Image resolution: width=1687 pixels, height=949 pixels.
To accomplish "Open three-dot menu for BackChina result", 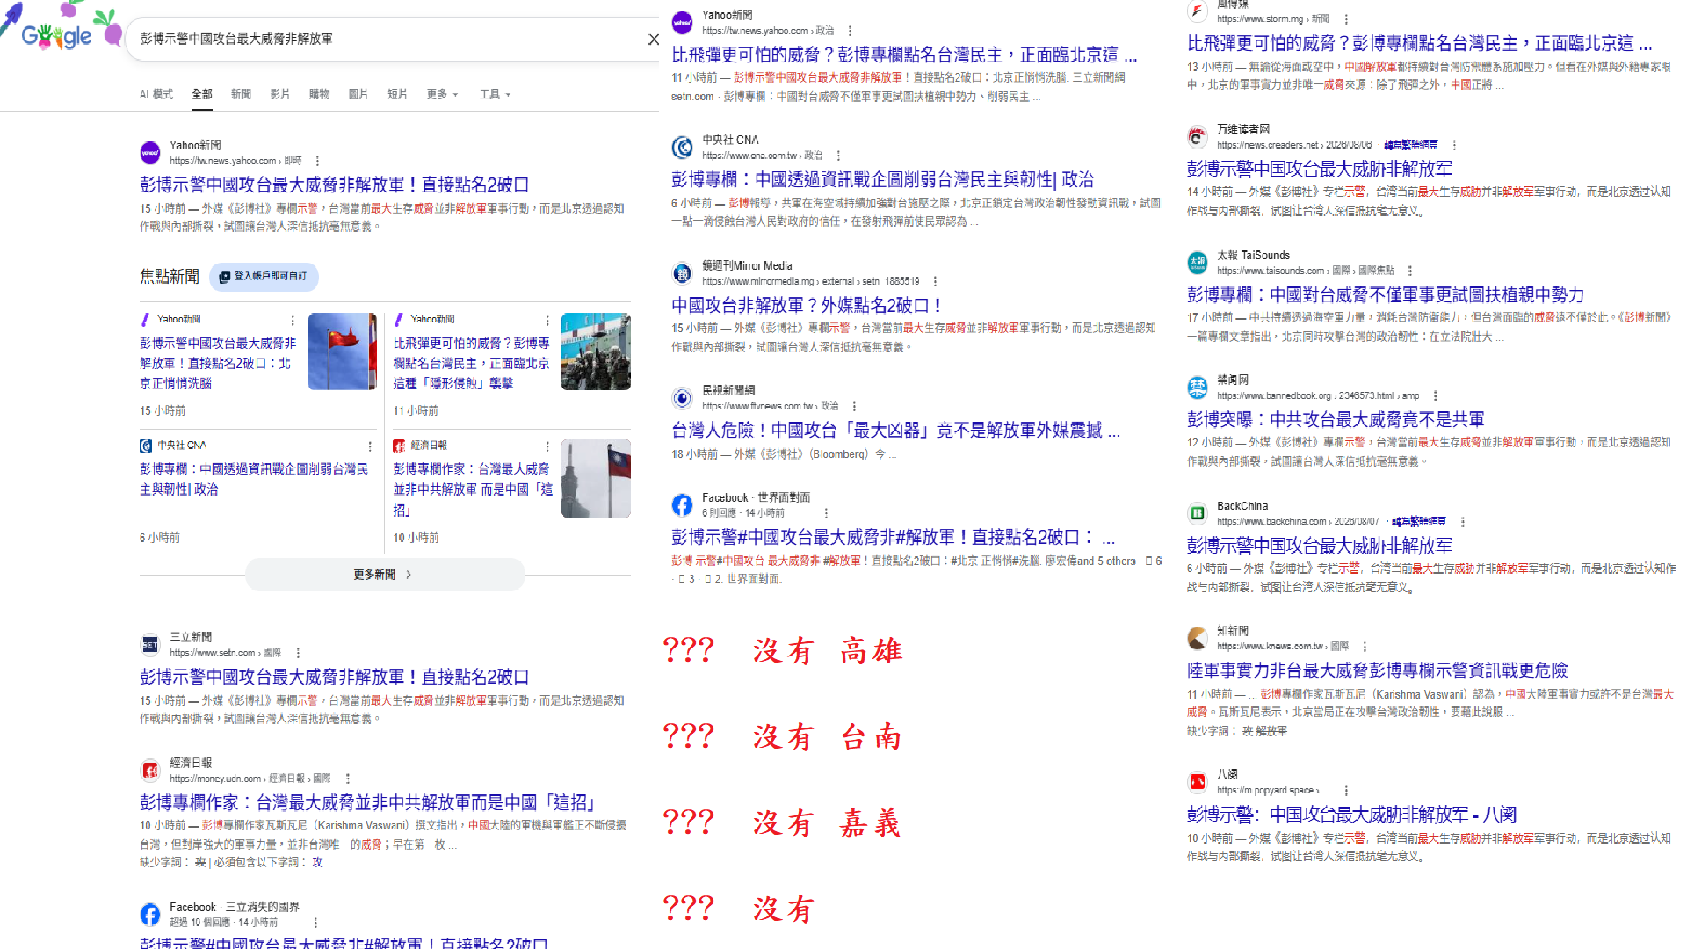I will [x=1462, y=522].
